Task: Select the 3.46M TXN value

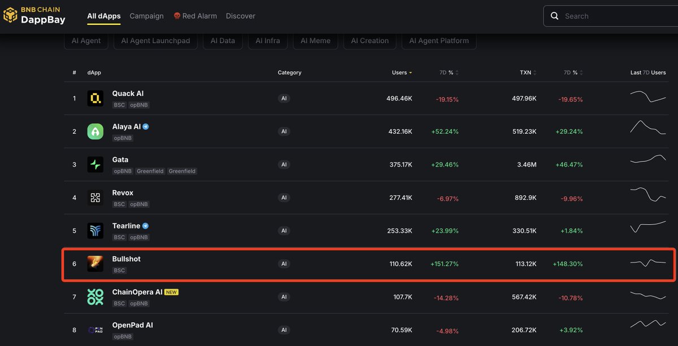Action: (x=526, y=165)
